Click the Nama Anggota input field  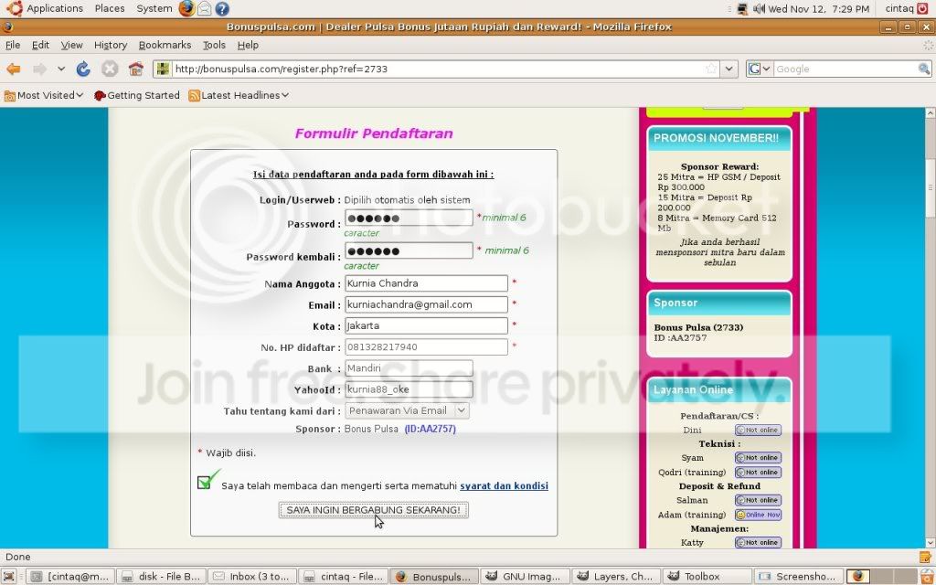426,283
